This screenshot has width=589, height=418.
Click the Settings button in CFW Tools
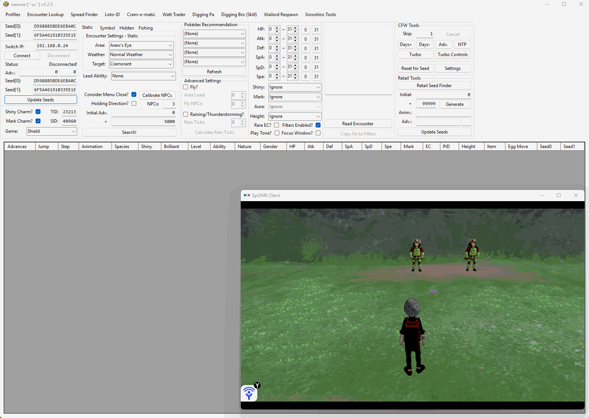click(x=453, y=68)
